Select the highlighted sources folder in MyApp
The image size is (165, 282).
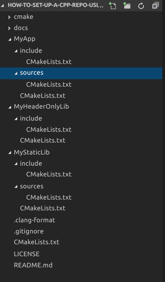81,73
